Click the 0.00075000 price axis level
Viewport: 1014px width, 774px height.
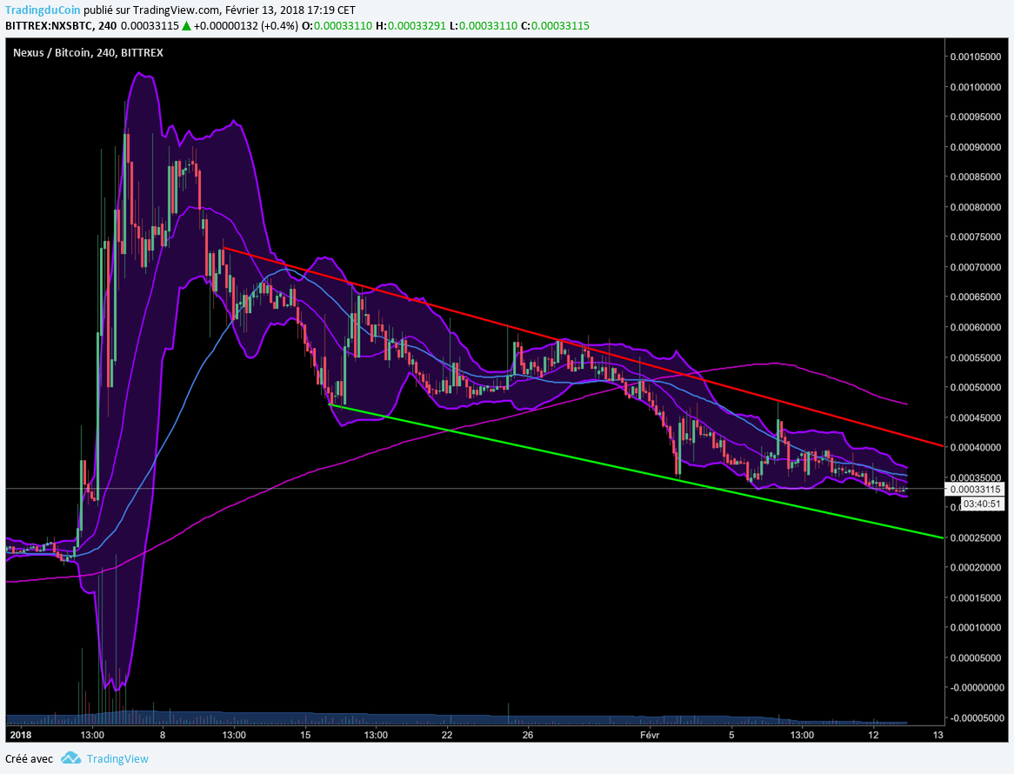[977, 237]
